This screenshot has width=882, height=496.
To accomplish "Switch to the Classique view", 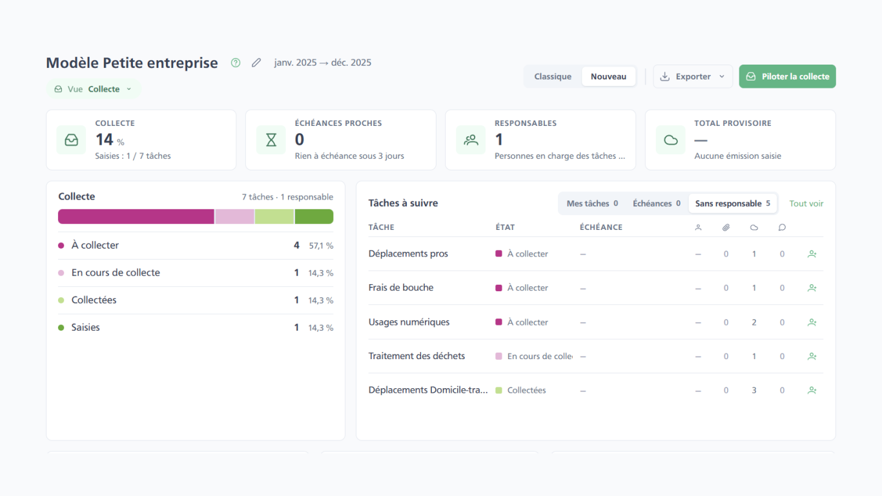I will point(553,76).
